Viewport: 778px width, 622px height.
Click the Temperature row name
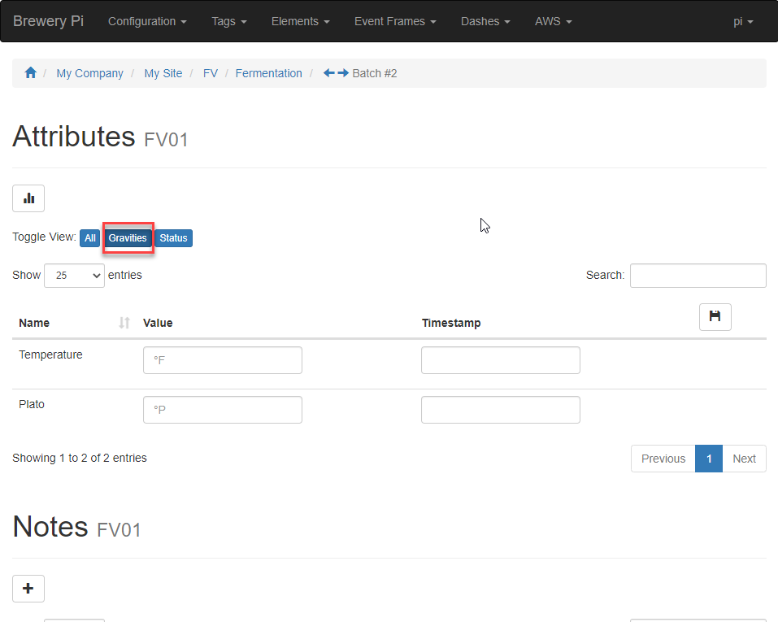(50, 355)
